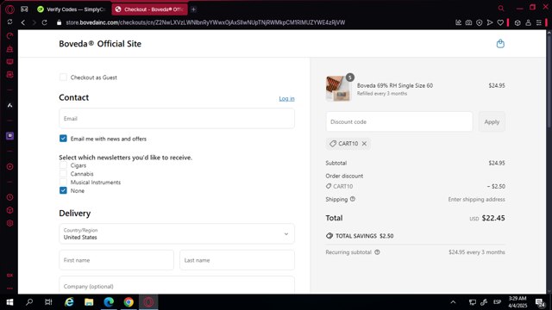The height and width of the screenshot is (310, 552).
Task: Open Task View on the taskbar
Action: pyautogui.click(x=48, y=302)
